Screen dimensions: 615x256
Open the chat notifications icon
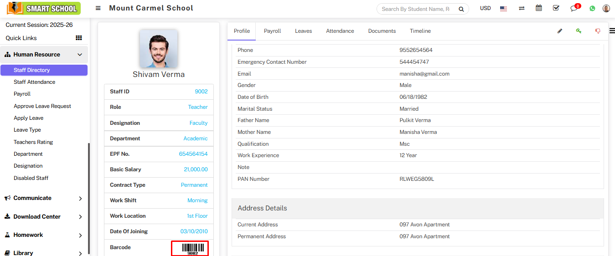(574, 8)
